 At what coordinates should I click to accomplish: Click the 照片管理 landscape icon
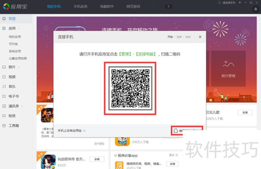click(228, 64)
